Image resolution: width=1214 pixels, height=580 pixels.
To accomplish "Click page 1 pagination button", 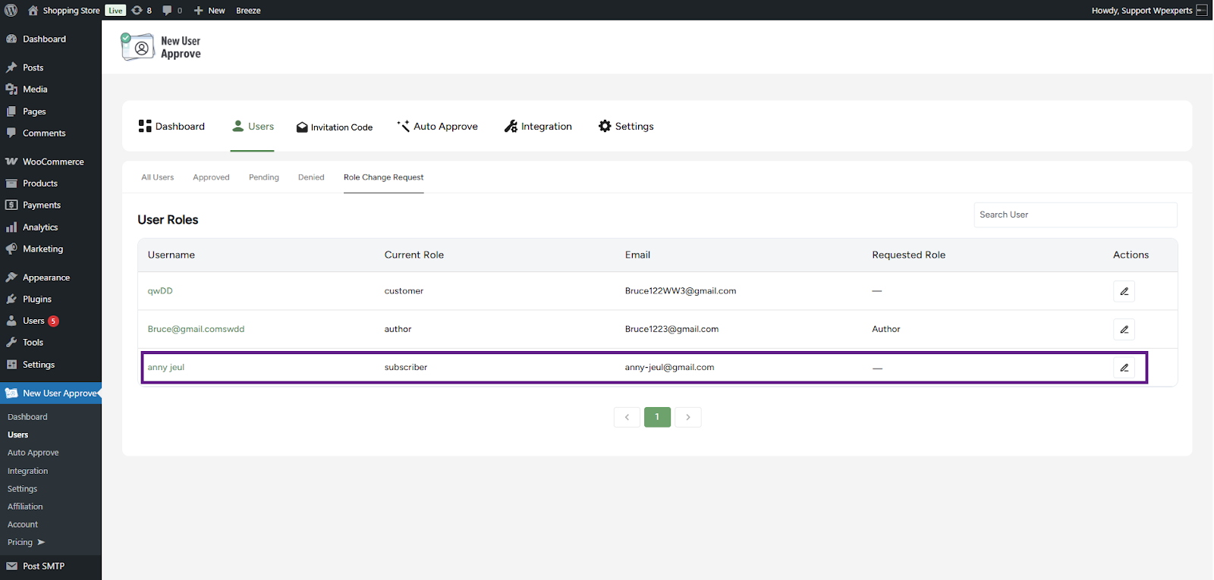I will tap(657, 417).
